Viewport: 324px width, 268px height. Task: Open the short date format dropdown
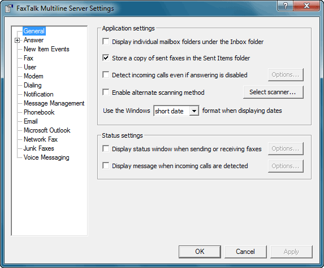(194, 111)
